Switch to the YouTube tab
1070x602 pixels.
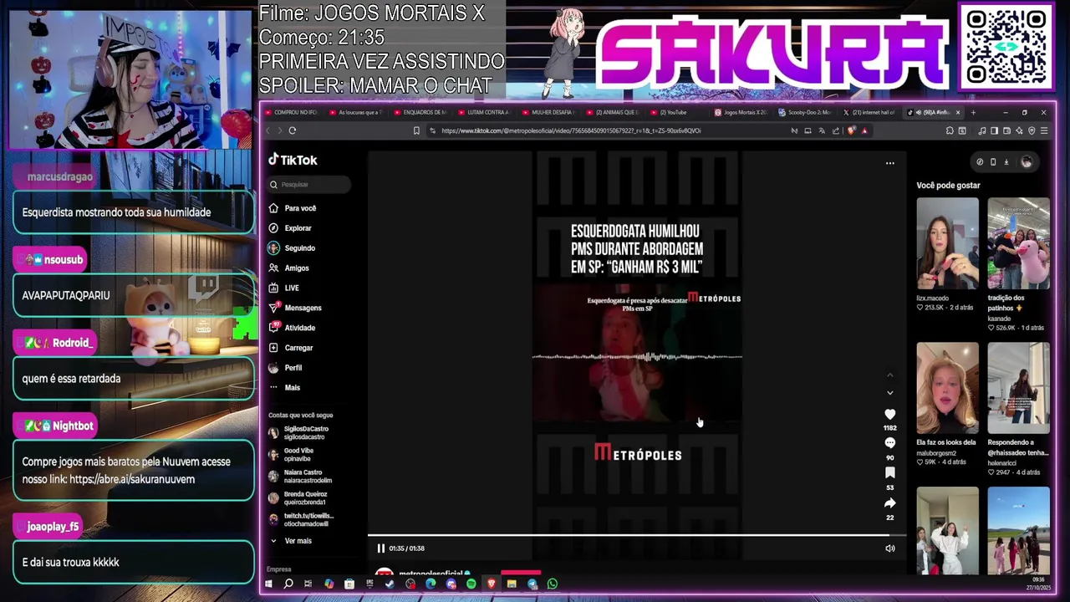[669, 112]
